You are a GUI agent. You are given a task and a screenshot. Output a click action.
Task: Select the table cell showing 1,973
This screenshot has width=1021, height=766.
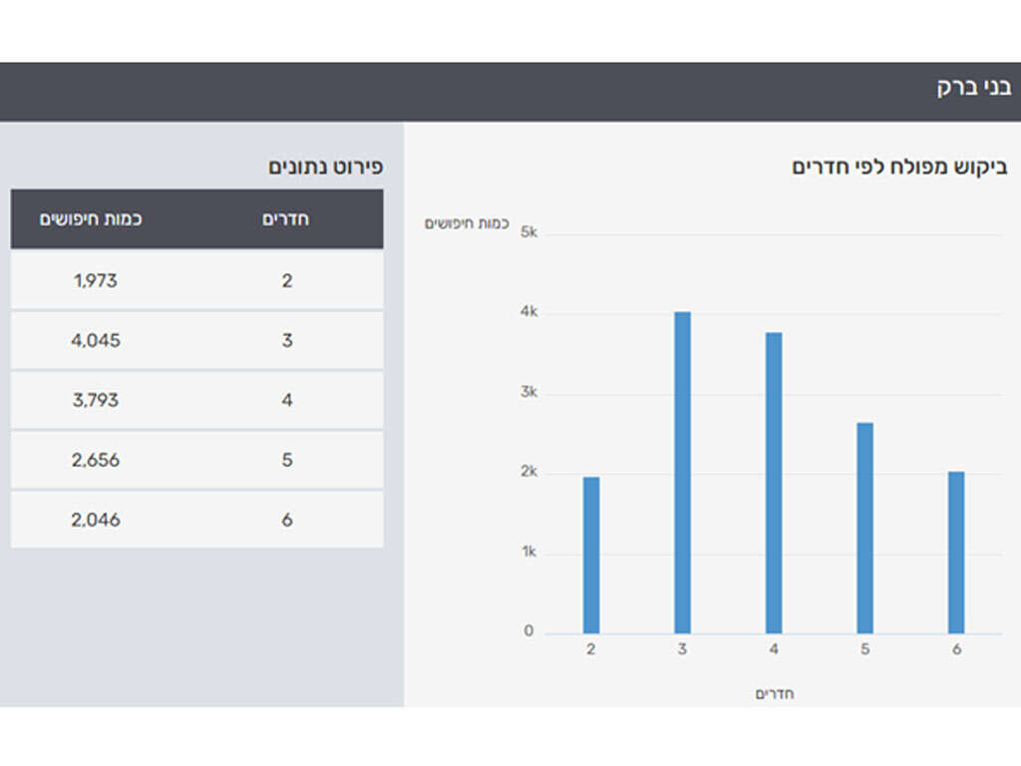pyautogui.click(x=96, y=281)
